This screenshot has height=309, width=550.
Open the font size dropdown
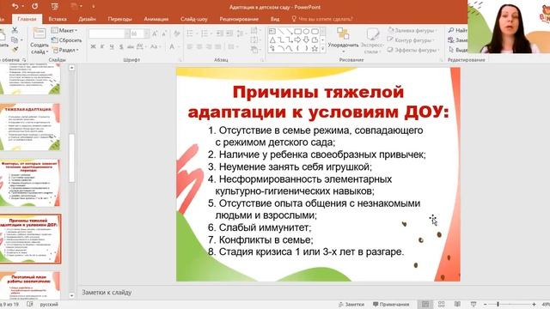point(147,33)
